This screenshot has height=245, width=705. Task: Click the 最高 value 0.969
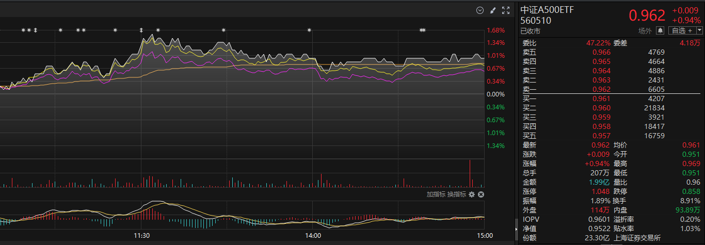[692, 164]
